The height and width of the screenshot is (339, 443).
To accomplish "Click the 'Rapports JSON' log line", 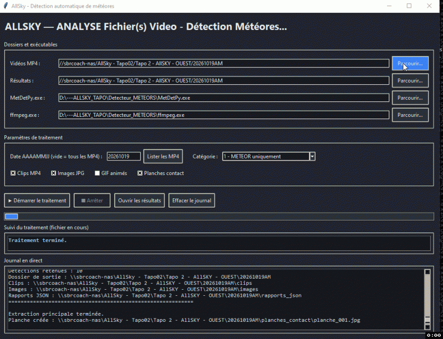I will click(155, 295).
